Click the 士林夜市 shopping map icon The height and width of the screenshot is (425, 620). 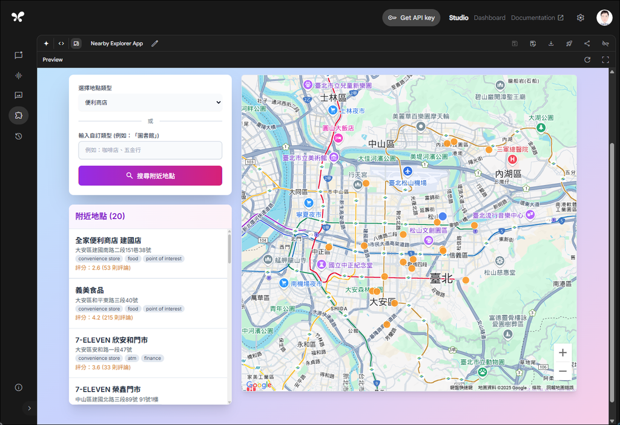pyautogui.click(x=332, y=110)
